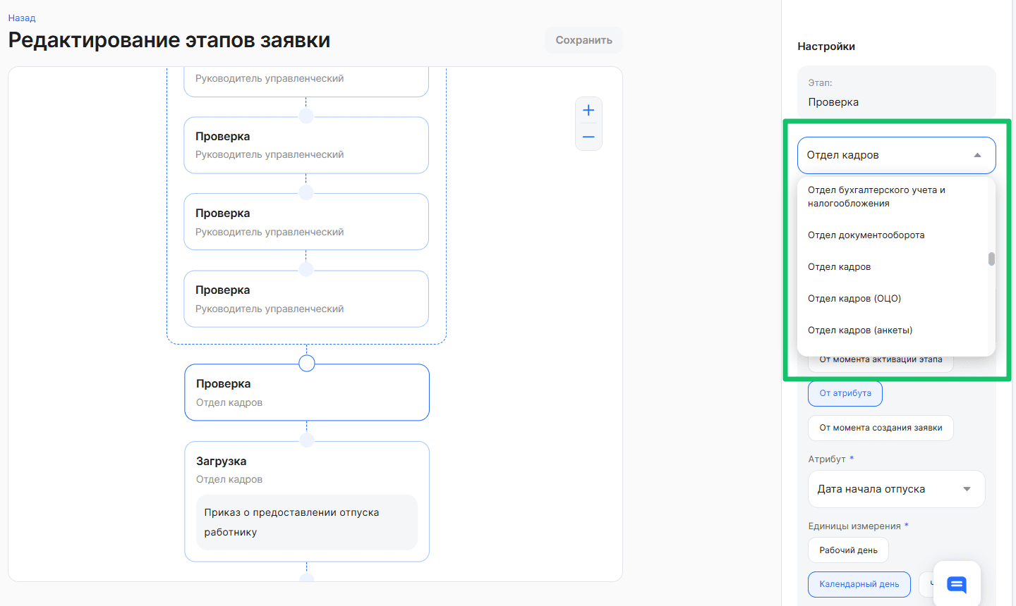
Task: Click the Атрибут label
Action: click(x=827, y=459)
